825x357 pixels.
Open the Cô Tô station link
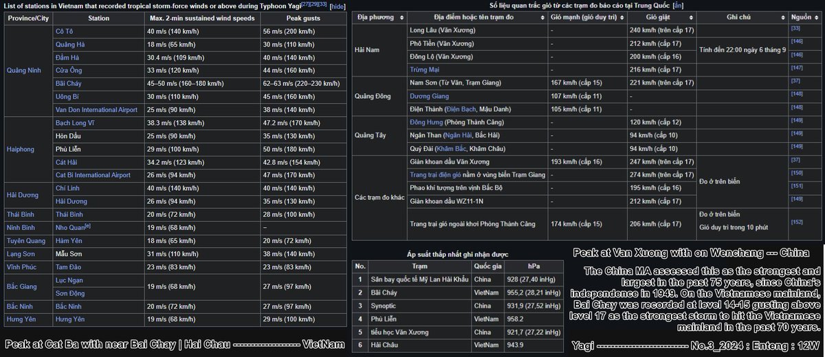coord(64,32)
